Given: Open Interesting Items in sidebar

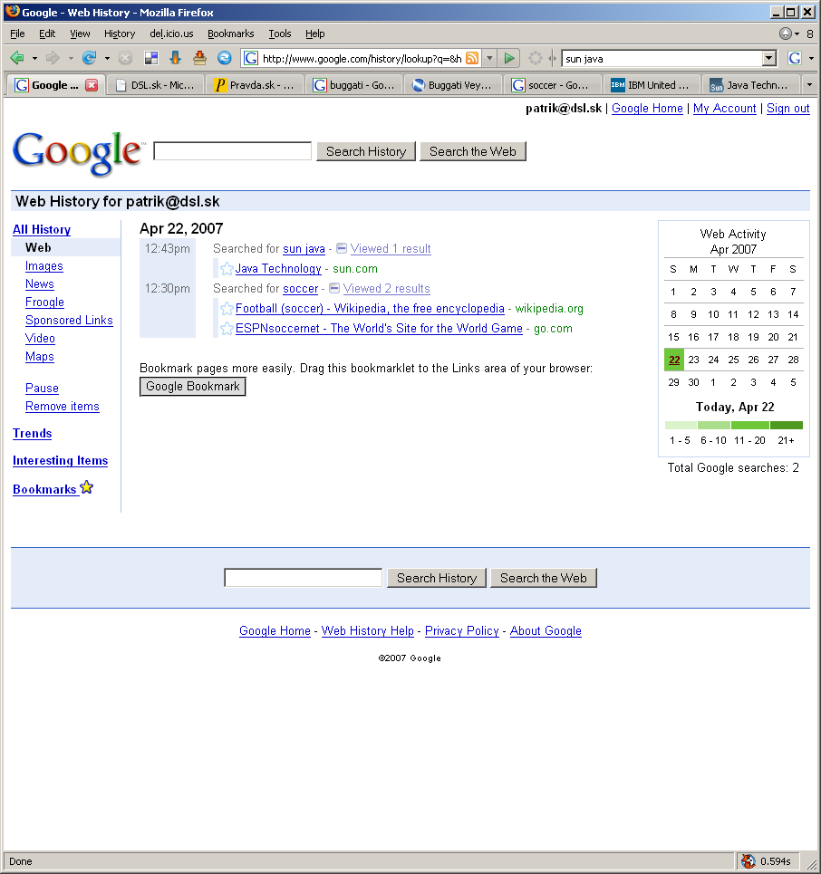Looking at the screenshot, I should 60,460.
